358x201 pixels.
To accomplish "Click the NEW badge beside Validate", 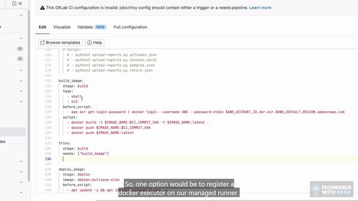I will (100, 27).
